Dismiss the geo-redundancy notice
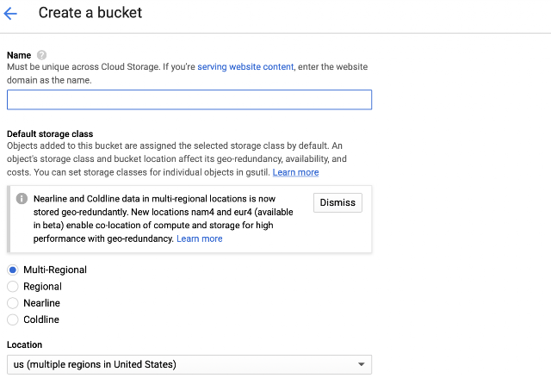 point(337,202)
